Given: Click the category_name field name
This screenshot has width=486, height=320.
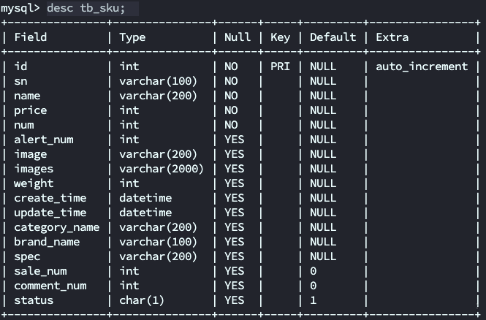Looking at the screenshot, I should tap(57, 227).
